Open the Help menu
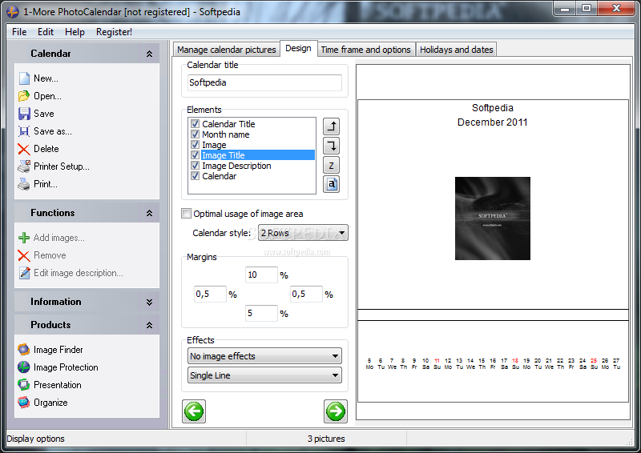The height and width of the screenshot is (453, 641). pos(75,32)
